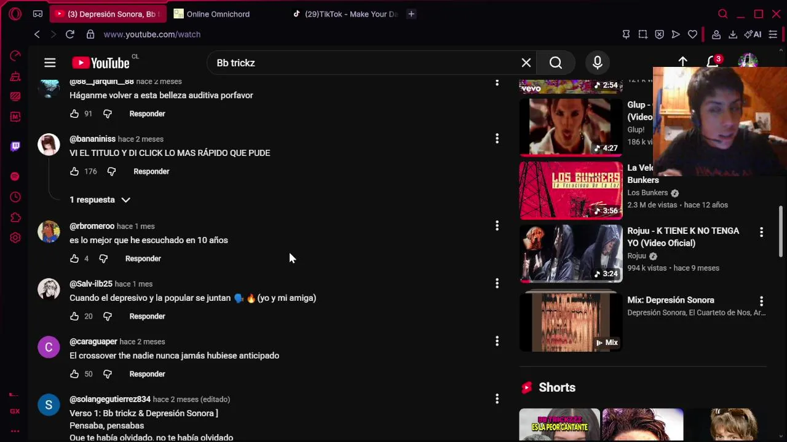The image size is (787, 442).
Task: Start voice search with microphone
Action: (x=597, y=63)
